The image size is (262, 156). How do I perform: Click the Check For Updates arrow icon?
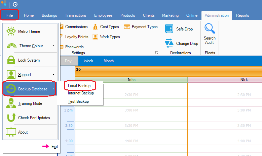point(11,118)
